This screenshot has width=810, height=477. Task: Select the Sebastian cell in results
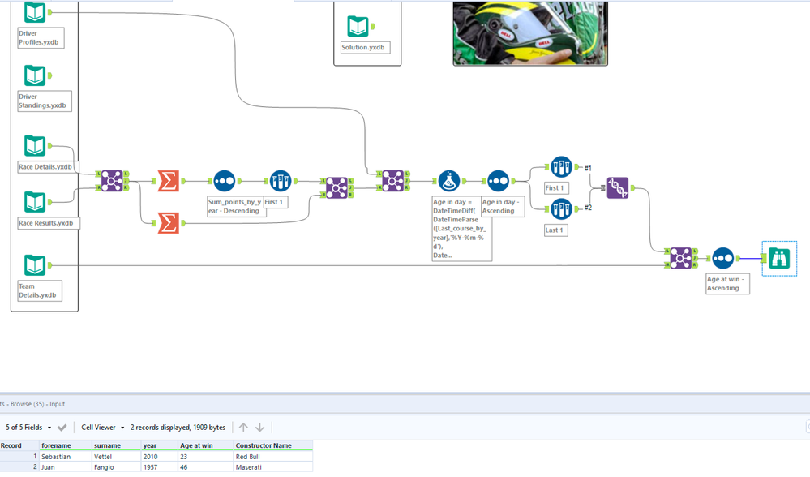pos(66,457)
